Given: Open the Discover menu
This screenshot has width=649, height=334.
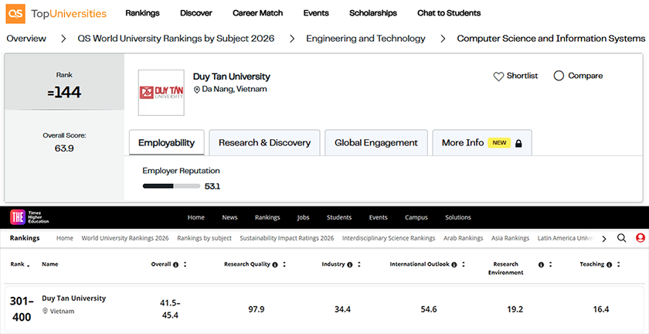Looking at the screenshot, I should [x=196, y=13].
